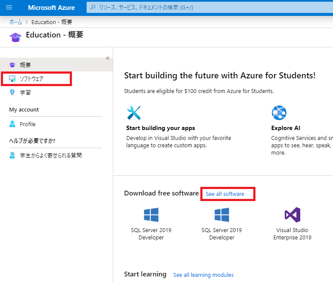Click the Download free software heading
The width and height of the screenshot is (333, 282).
point(162,193)
